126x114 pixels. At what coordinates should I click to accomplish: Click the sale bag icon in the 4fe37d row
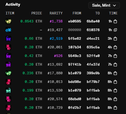point(115,64)
